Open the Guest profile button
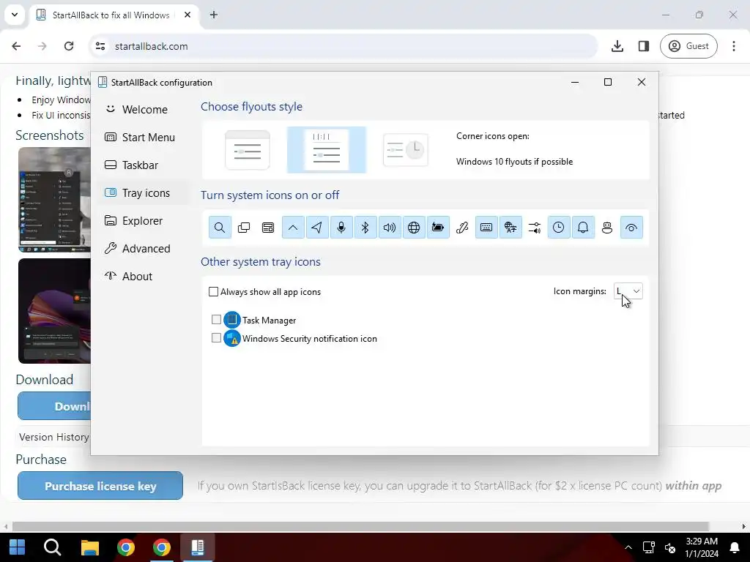 click(x=688, y=46)
